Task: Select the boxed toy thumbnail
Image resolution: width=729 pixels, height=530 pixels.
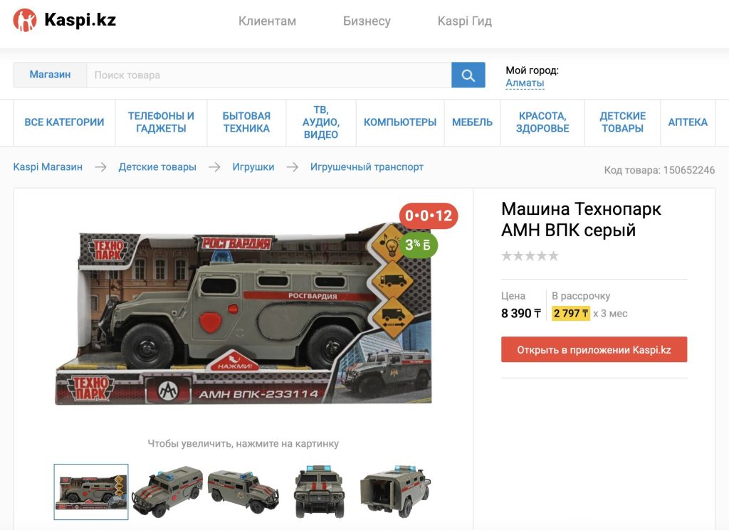Action: (x=91, y=492)
